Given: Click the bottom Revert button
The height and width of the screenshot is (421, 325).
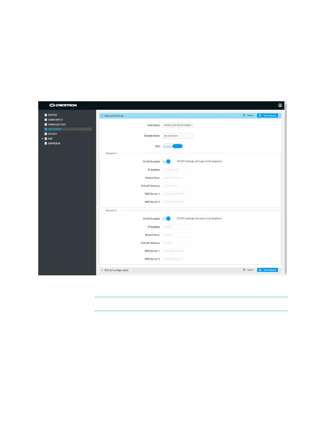Looking at the screenshot, I should pos(248,270).
